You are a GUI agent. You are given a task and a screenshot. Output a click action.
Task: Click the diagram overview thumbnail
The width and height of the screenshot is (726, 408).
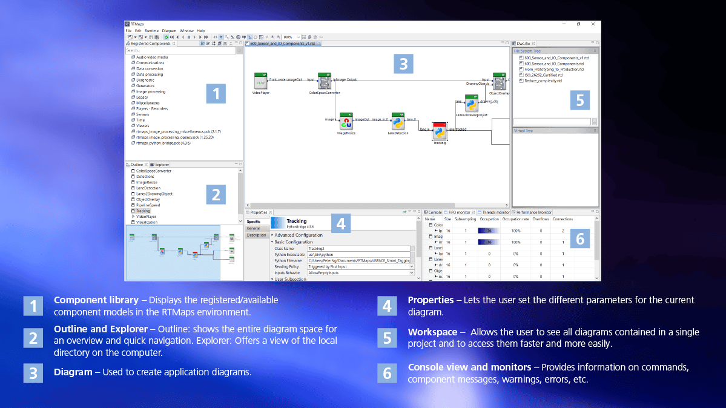pos(184,252)
